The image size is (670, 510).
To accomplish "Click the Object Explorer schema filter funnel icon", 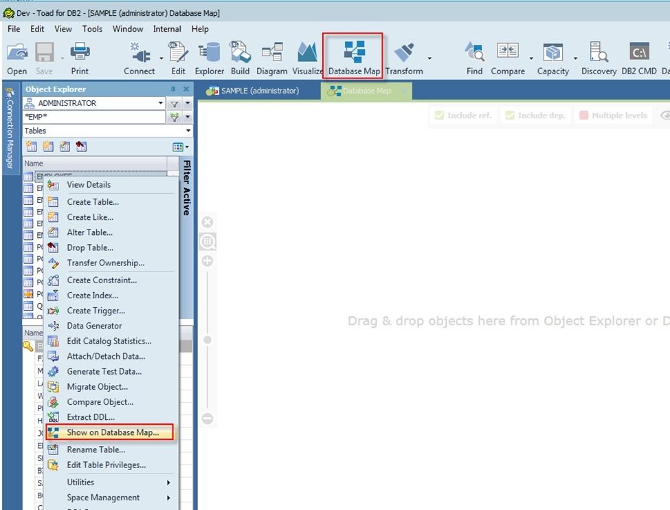I will click(175, 104).
